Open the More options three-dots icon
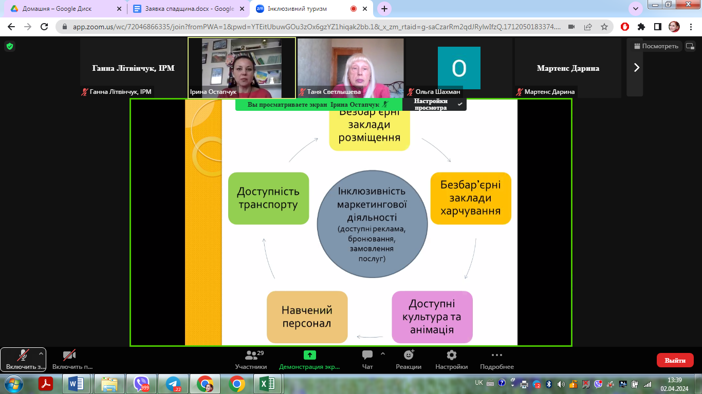Viewport: 702px width, 394px height. point(496,355)
